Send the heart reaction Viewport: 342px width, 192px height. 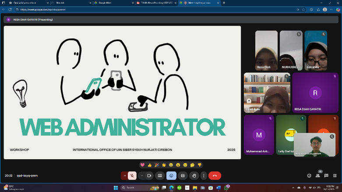(x=142, y=165)
